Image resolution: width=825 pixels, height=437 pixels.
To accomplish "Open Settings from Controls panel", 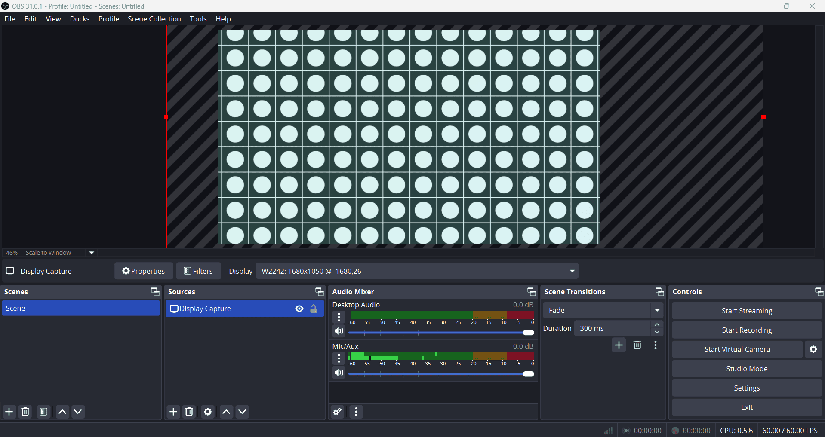I will (747, 388).
